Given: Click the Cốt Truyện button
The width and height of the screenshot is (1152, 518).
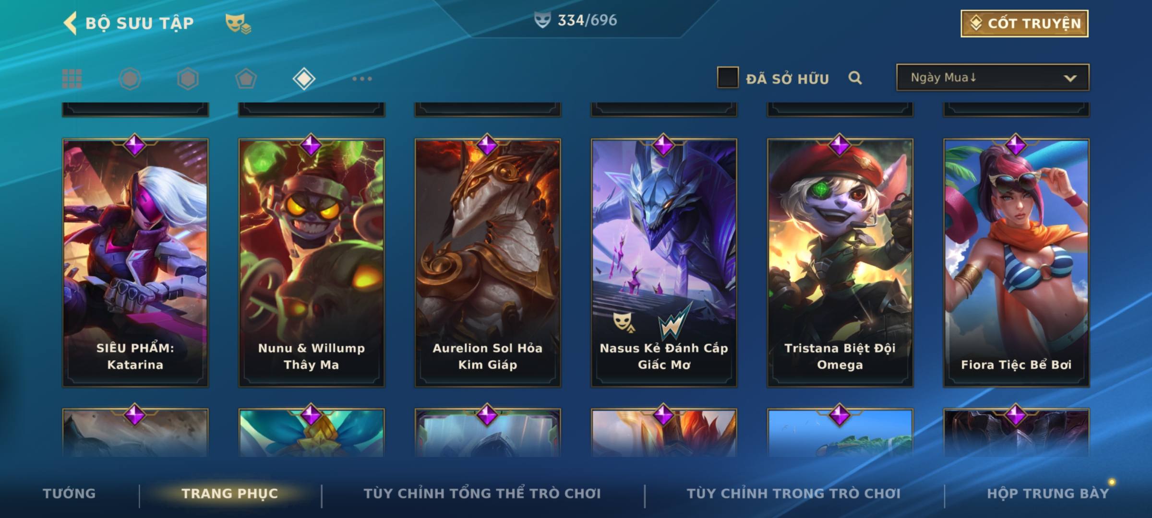Looking at the screenshot, I should (x=1024, y=24).
